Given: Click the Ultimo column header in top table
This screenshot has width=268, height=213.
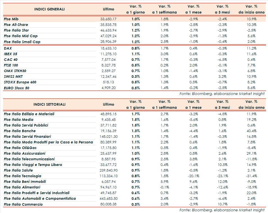Looking at the screenshot, I should (109, 9).
